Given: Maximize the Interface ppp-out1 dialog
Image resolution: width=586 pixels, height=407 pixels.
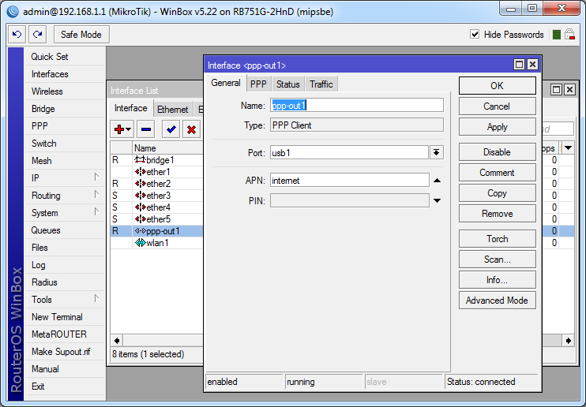Looking at the screenshot, I should pyautogui.click(x=519, y=65).
